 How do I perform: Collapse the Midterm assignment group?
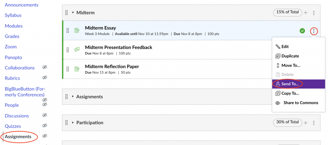[x=73, y=13]
